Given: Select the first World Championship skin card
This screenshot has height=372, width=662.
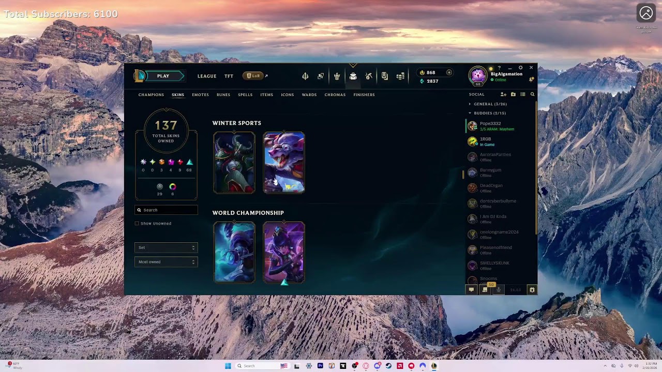Looking at the screenshot, I should (234, 253).
